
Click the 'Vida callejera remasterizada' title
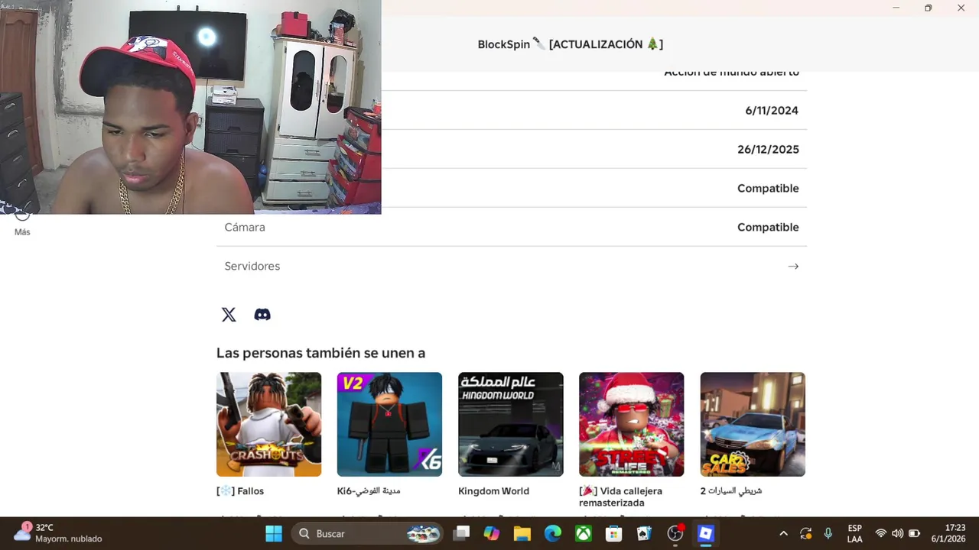coord(621,497)
